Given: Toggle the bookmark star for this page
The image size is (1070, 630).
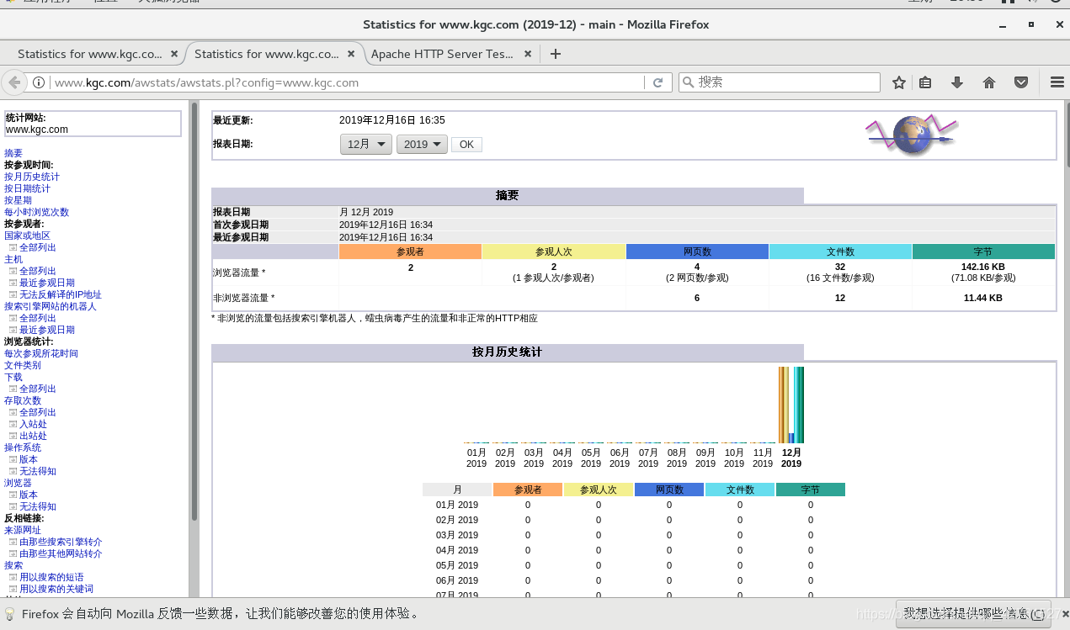Looking at the screenshot, I should point(899,82).
